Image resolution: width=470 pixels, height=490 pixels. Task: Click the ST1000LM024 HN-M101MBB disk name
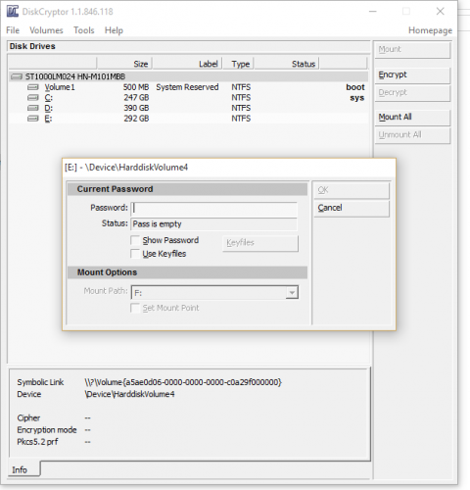pyautogui.click(x=75, y=76)
